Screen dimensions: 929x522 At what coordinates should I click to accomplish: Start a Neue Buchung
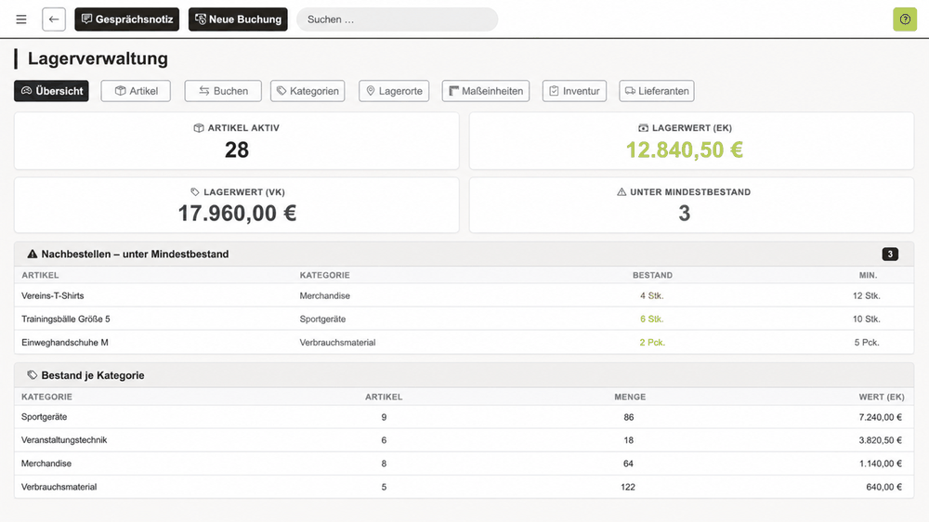(x=238, y=20)
